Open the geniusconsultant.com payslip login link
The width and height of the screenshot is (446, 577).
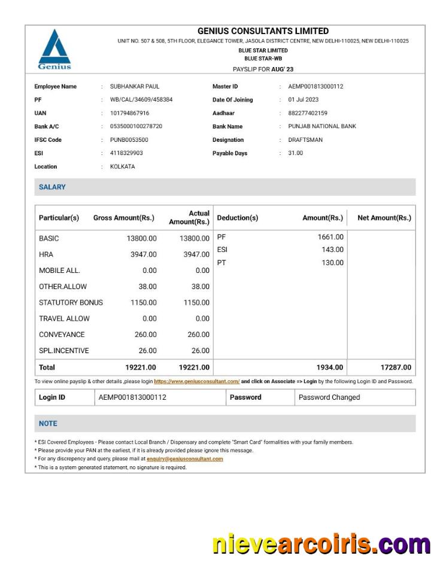[x=197, y=381]
